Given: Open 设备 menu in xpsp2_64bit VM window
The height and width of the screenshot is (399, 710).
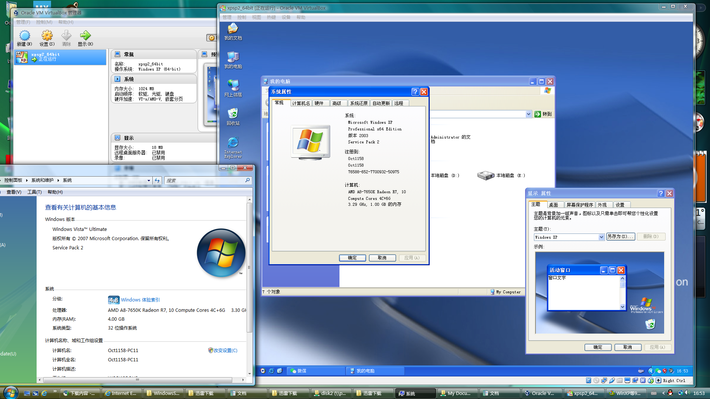Looking at the screenshot, I should (x=286, y=17).
